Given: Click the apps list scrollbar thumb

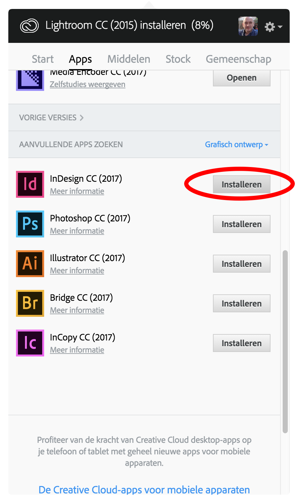Looking at the screenshot, I should coord(285,342).
